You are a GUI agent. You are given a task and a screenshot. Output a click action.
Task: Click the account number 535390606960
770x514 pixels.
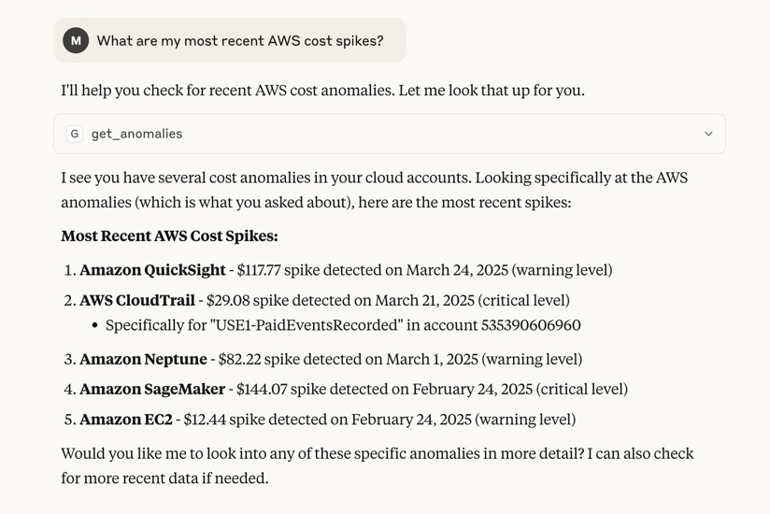tap(531, 325)
